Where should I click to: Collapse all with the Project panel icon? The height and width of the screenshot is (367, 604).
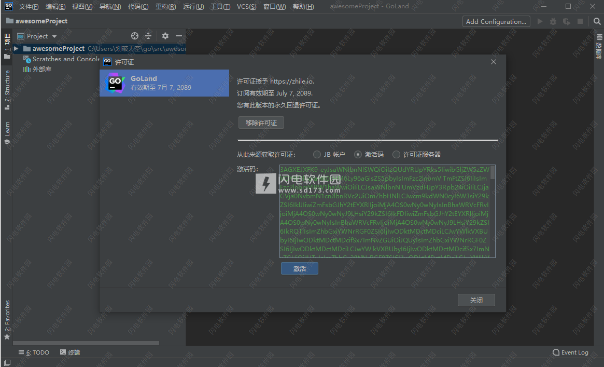(148, 36)
